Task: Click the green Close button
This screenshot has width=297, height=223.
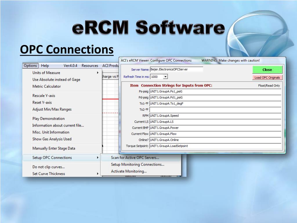Action: [x=267, y=70]
